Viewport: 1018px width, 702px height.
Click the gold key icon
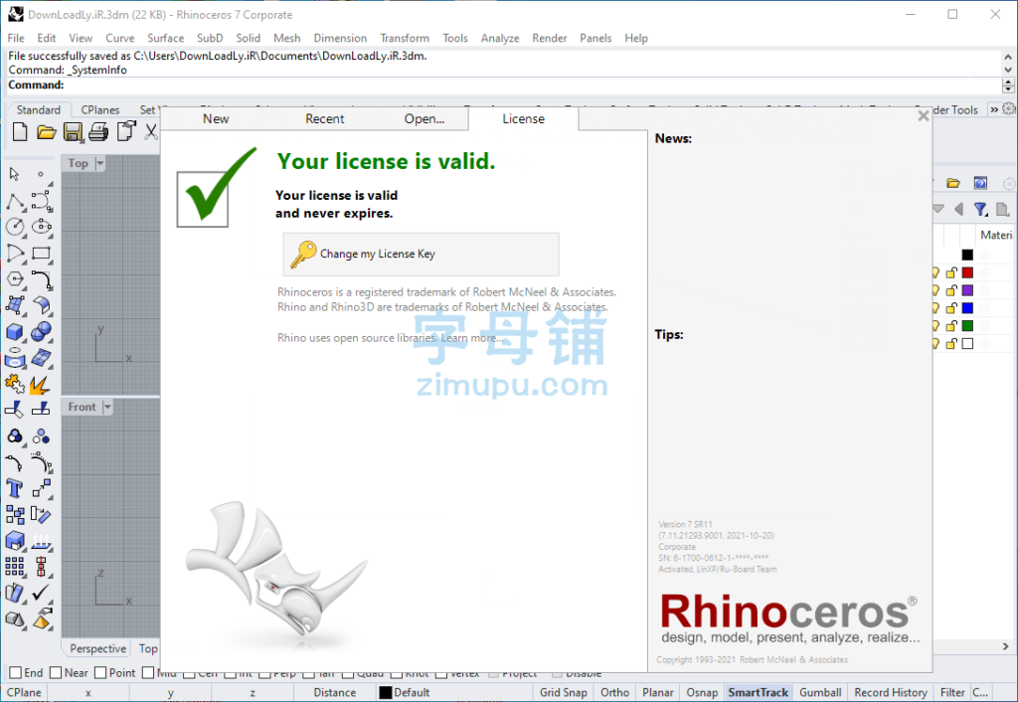click(302, 254)
